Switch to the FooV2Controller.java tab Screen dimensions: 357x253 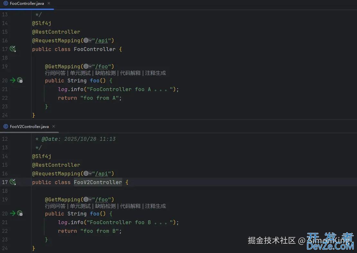click(29, 126)
